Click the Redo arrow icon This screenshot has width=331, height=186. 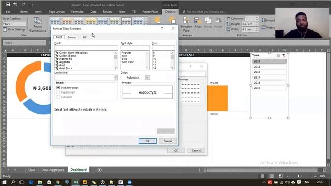[23, 4]
